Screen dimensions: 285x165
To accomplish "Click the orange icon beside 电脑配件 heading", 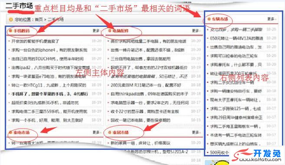I will coord(110,31).
